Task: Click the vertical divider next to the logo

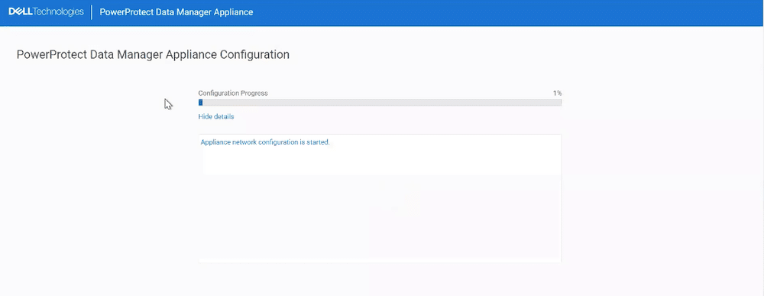Action: point(92,12)
